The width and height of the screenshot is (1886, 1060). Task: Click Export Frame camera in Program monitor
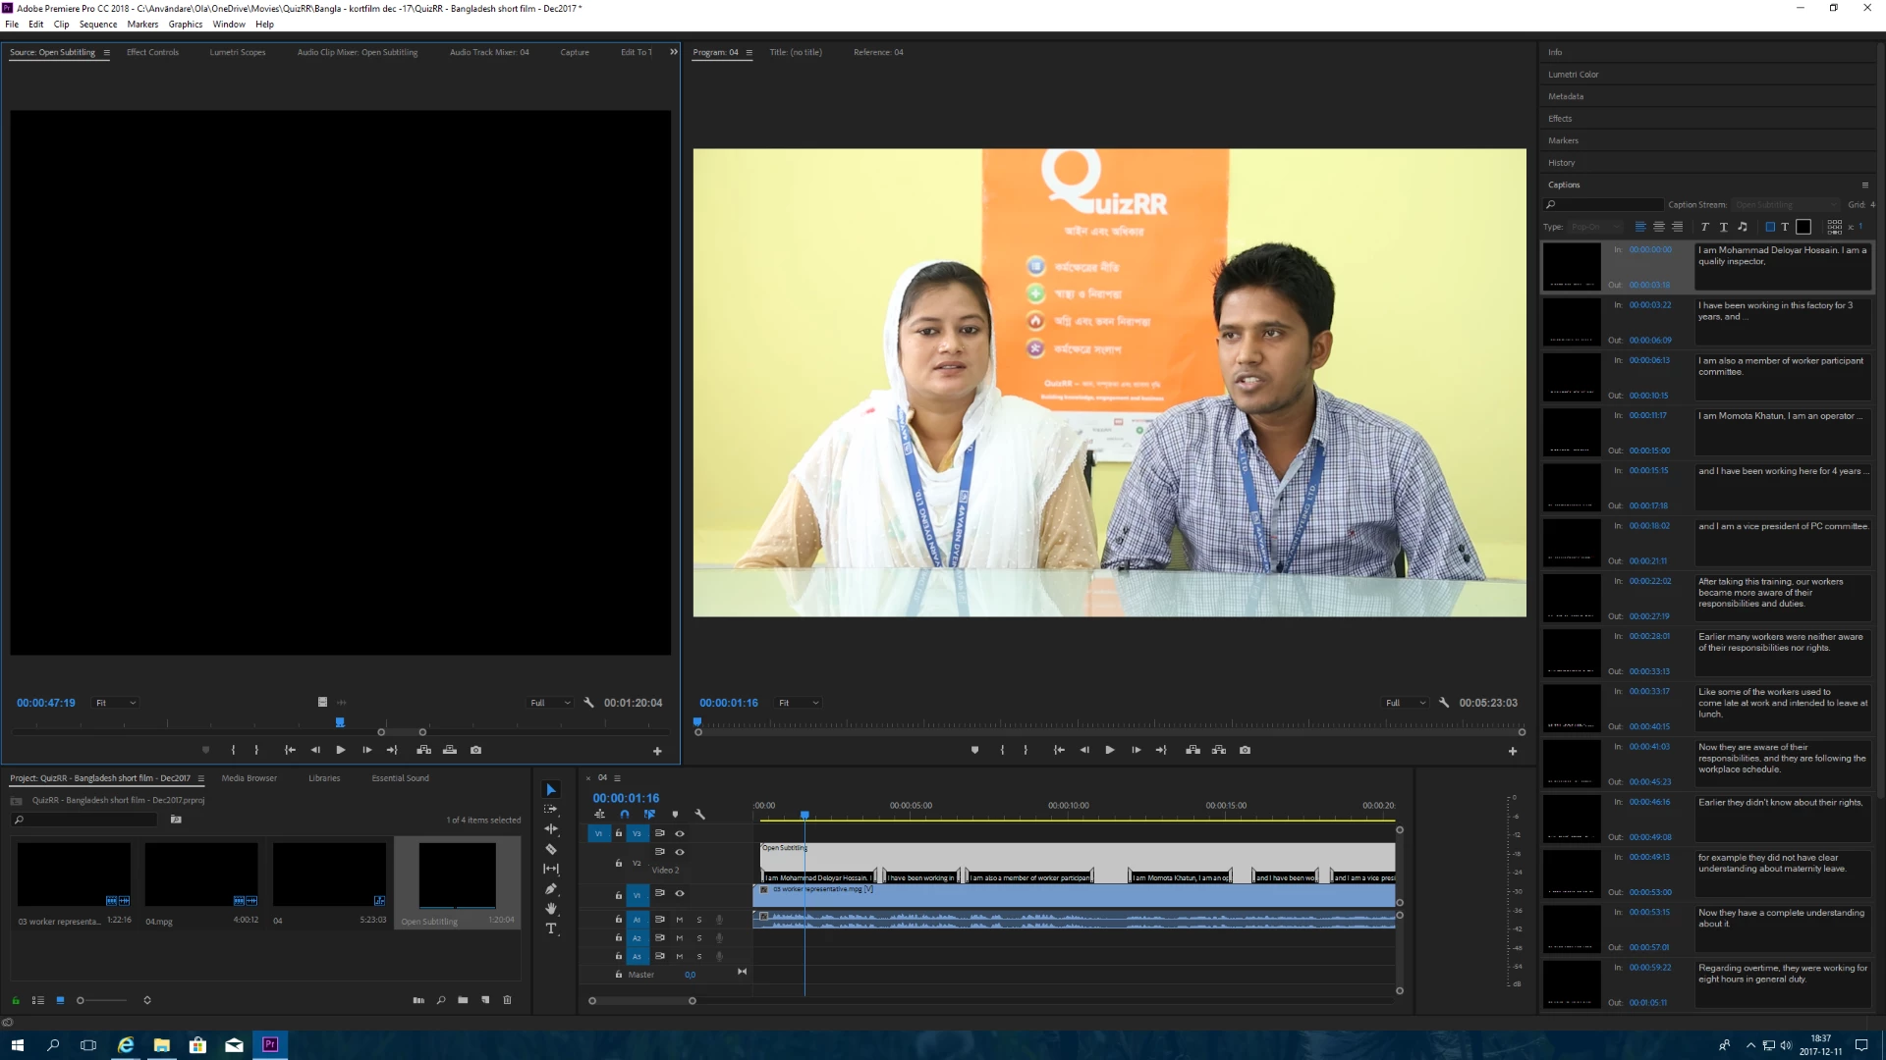(1245, 750)
